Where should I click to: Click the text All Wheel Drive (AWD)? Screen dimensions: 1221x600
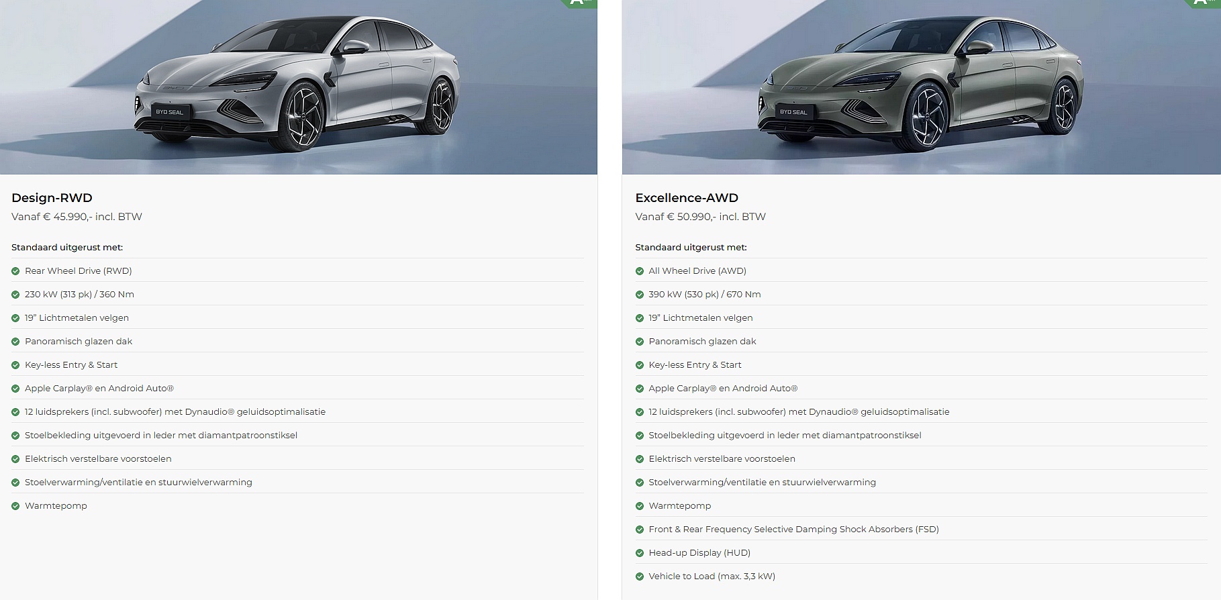coord(697,271)
